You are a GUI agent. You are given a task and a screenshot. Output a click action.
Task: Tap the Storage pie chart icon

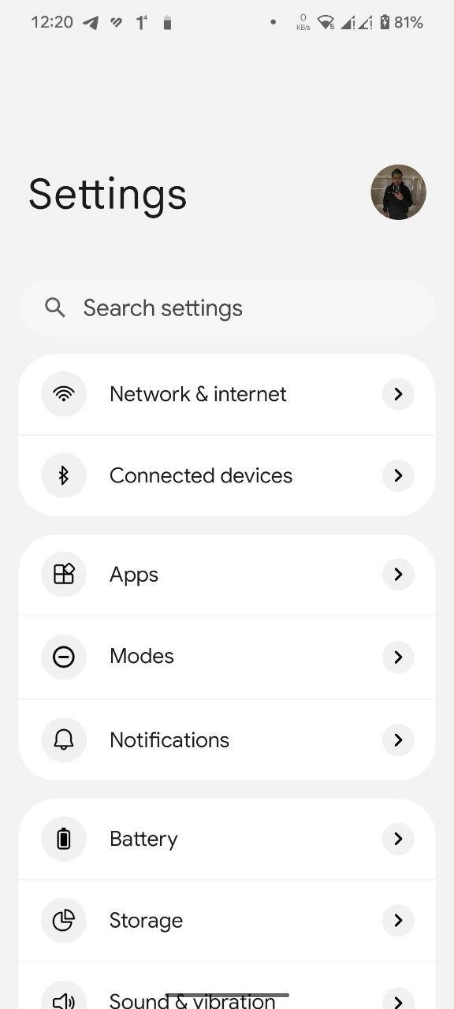64,920
